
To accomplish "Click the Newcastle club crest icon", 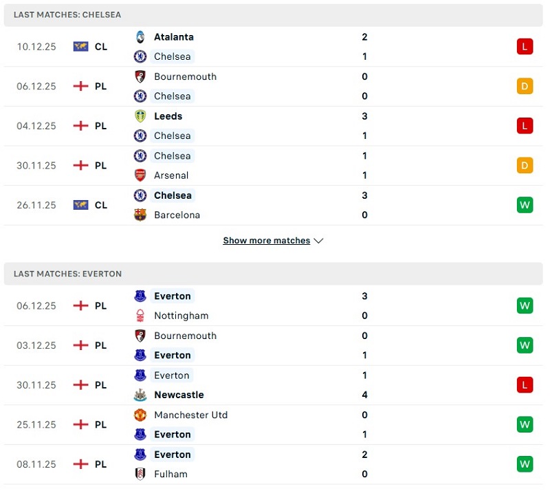I will pyautogui.click(x=140, y=395).
